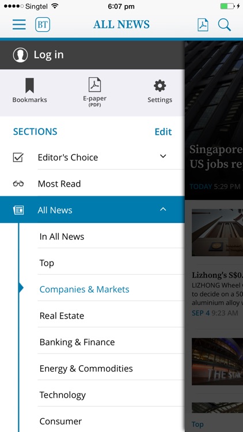Tap the All News newspaper icon
The width and height of the screenshot is (243, 432).
pyautogui.click(x=18, y=210)
